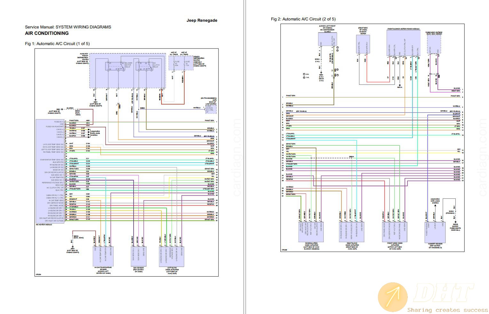
Task: Click the 'SUN SENSOR (TOP CENTER OF DASH)' label
Action: [x=138, y=269]
